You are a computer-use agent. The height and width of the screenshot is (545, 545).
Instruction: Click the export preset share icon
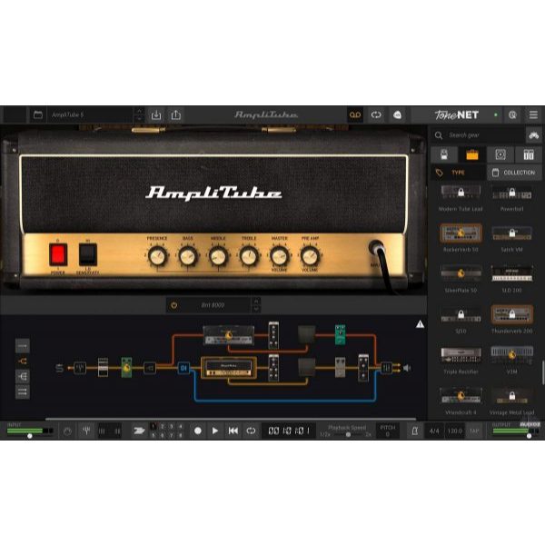[176, 114]
